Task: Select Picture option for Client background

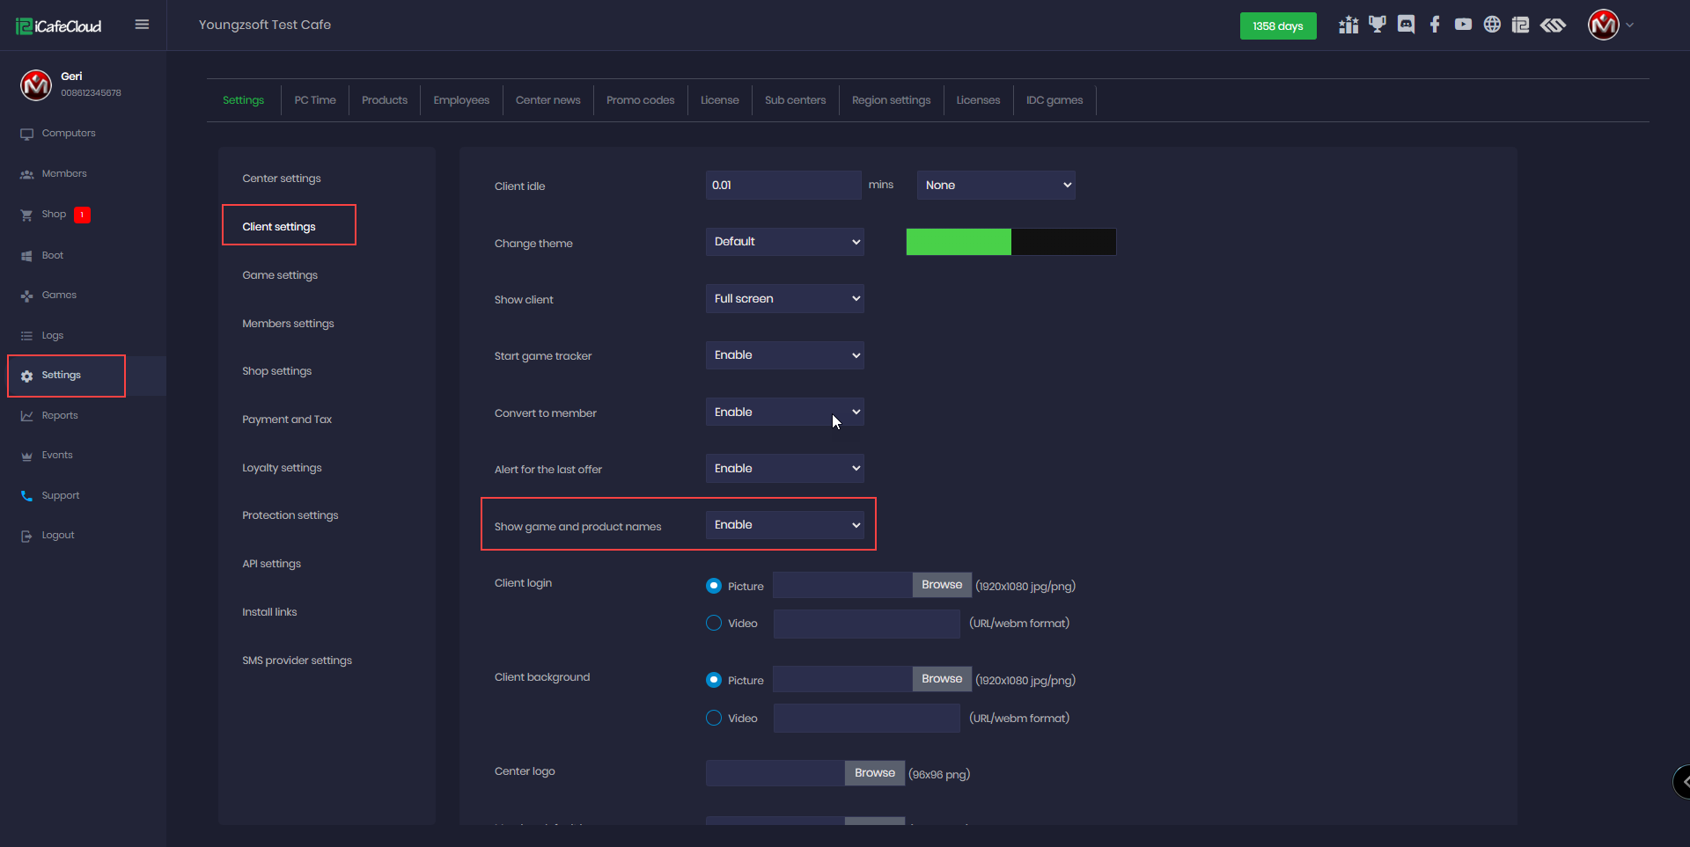Action: [714, 680]
